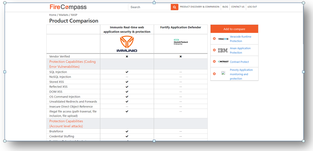
Task: Click the Vendor Verified row label
Action: click(x=59, y=57)
